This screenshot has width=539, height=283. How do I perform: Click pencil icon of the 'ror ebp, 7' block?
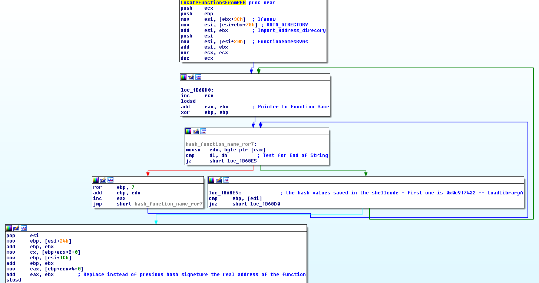click(x=103, y=180)
